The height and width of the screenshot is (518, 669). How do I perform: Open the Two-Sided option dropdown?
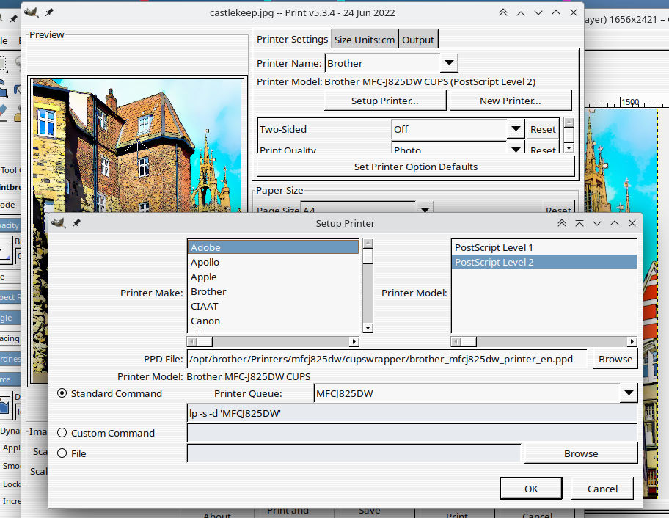[515, 129]
